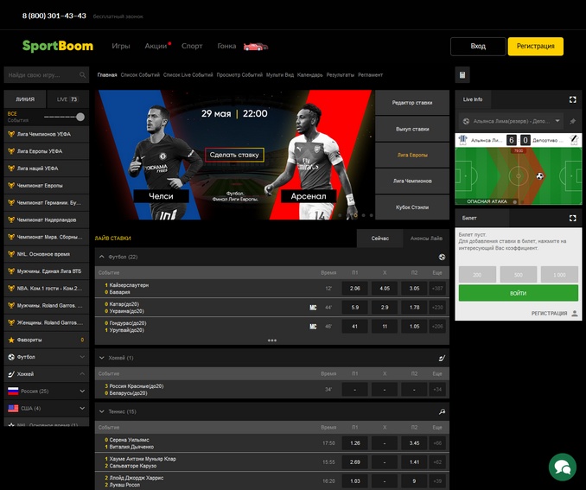Open Кубок Стэнли banner button
The width and height of the screenshot is (586, 490).
(412, 207)
